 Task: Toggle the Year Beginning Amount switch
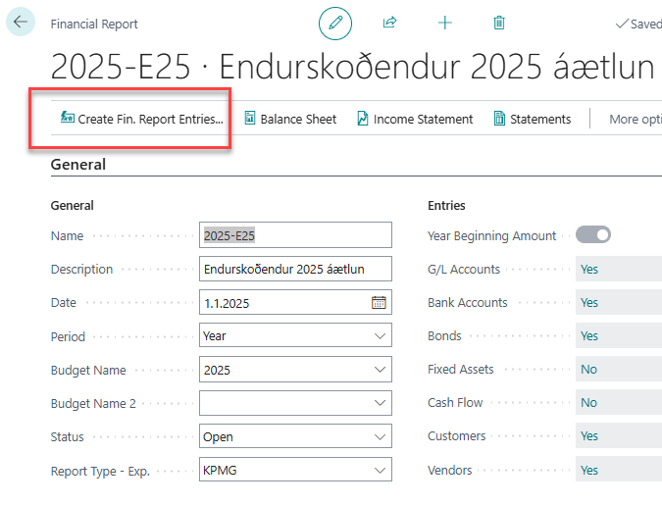point(593,234)
